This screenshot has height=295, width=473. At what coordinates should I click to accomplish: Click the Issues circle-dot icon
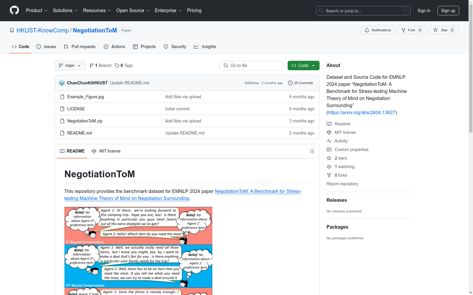point(39,47)
